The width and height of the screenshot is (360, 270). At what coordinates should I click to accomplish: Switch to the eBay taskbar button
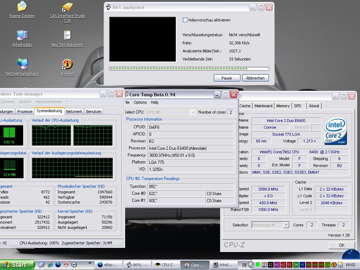(108, 265)
